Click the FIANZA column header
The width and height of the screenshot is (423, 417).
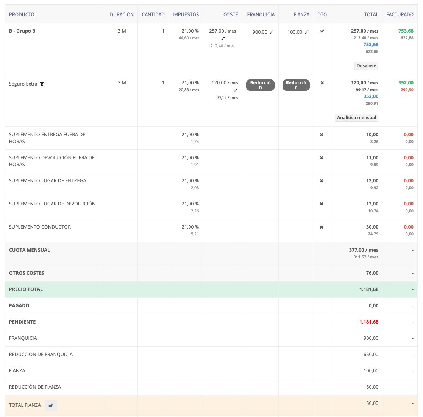click(x=301, y=14)
